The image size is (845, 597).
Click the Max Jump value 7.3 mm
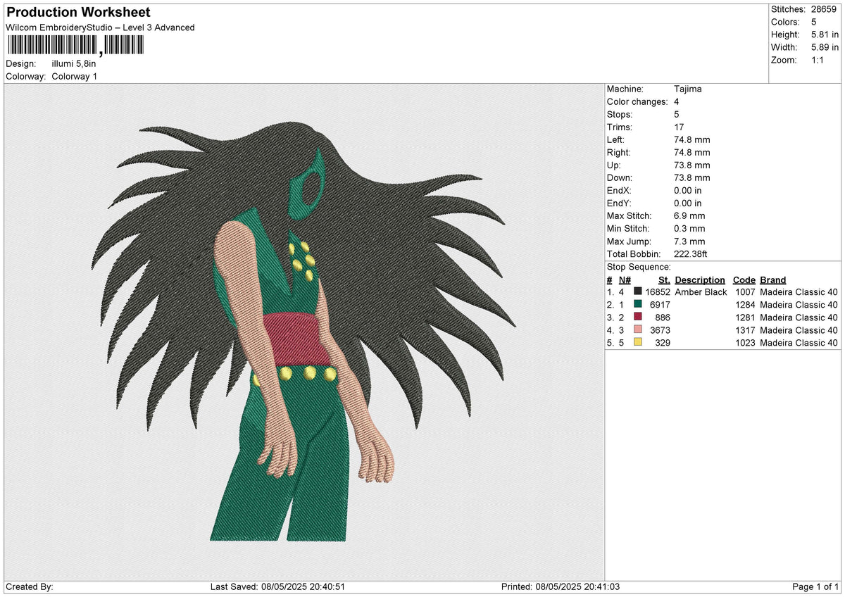[689, 241]
